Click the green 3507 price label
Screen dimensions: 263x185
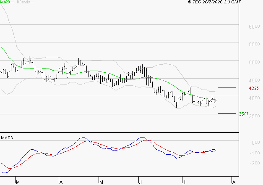pyautogui.click(x=244, y=114)
